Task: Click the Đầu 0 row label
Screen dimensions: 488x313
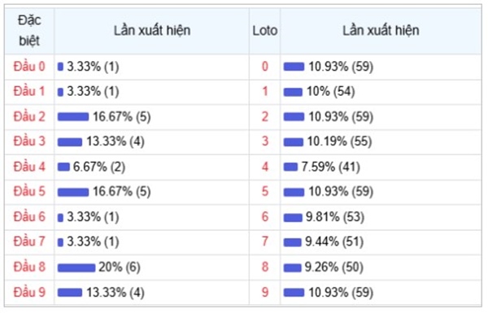Action: pos(29,67)
